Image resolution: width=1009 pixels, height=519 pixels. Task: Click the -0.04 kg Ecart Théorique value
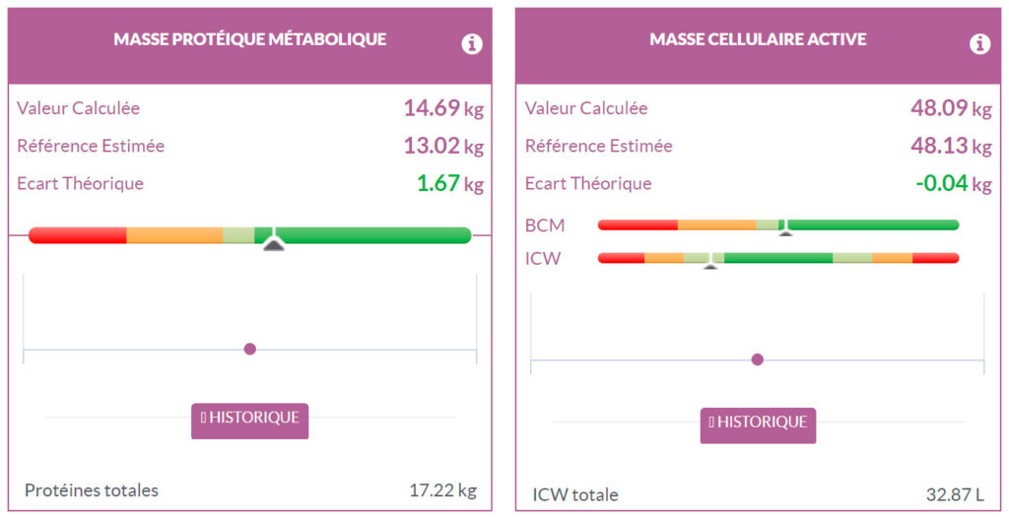950,183
